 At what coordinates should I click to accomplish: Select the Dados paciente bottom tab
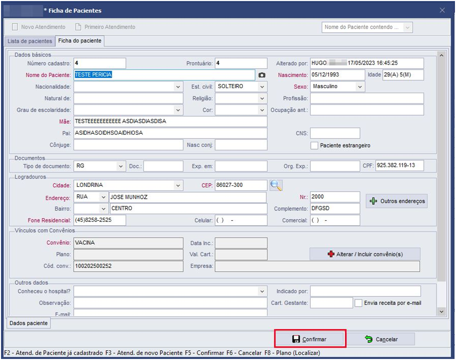pyautogui.click(x=29, y=323)
